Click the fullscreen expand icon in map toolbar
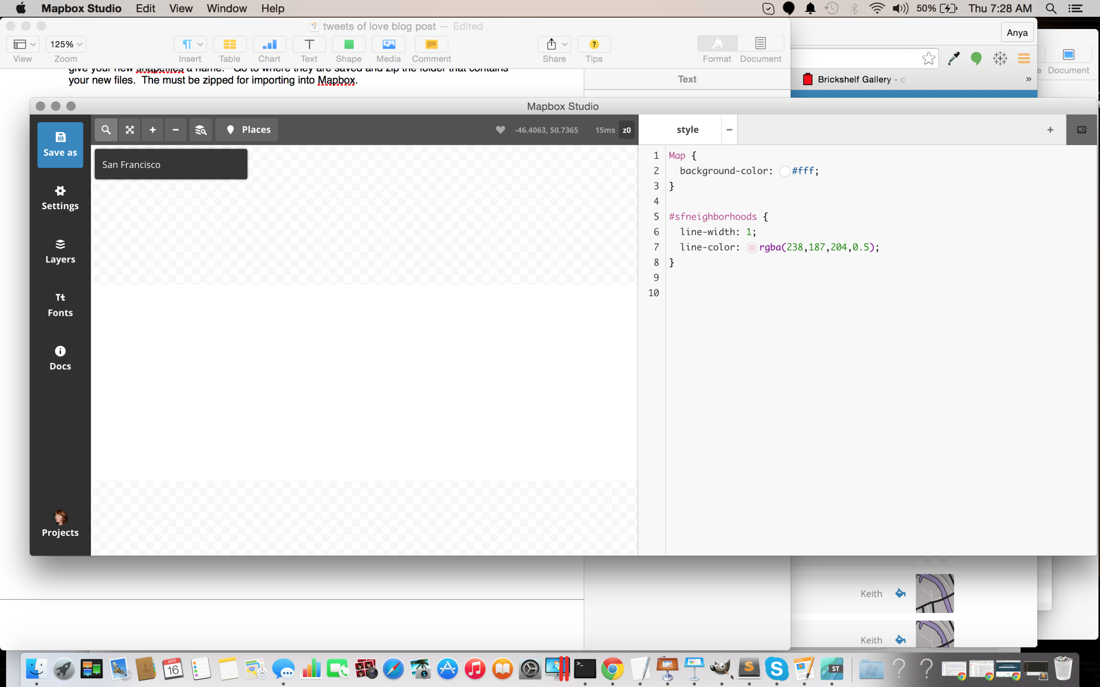The height and width of the screenshot is (687, 1100). 130,130
